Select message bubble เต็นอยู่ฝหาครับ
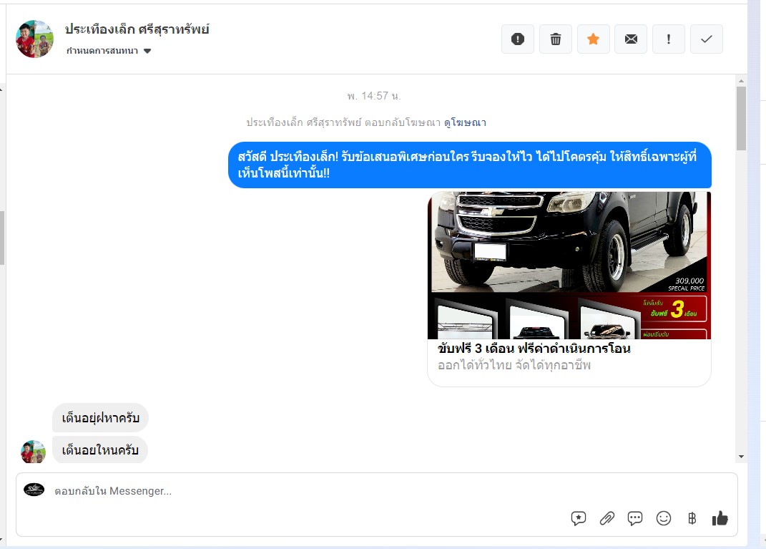Image resolution: width=766 pixels, height=549 pixels. (100, 418)
